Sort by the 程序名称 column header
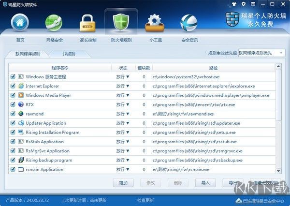 pos(60,68)
